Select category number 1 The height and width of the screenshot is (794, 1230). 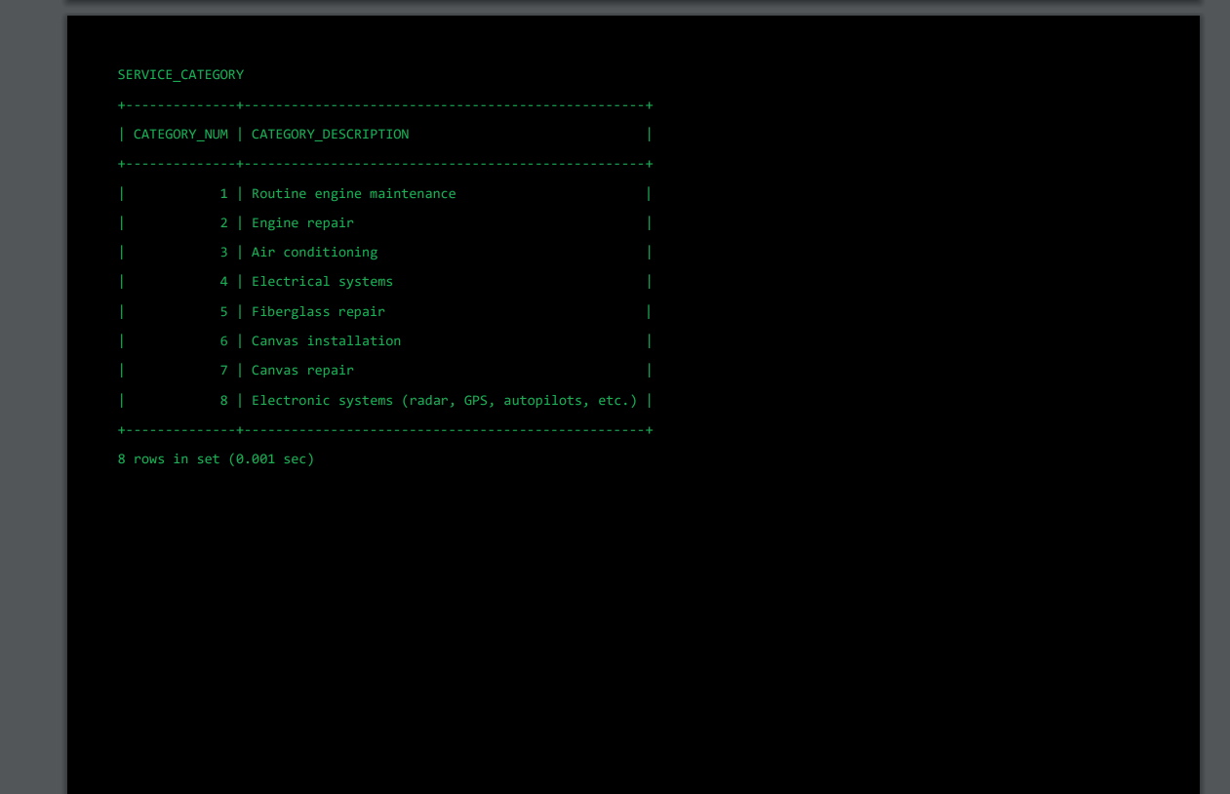click(223, 193)
